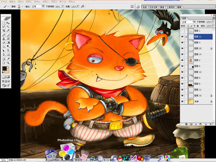Toggle visibility of the 背景 background layer
This screenshot has width=216, height=162.
[182, 102]
